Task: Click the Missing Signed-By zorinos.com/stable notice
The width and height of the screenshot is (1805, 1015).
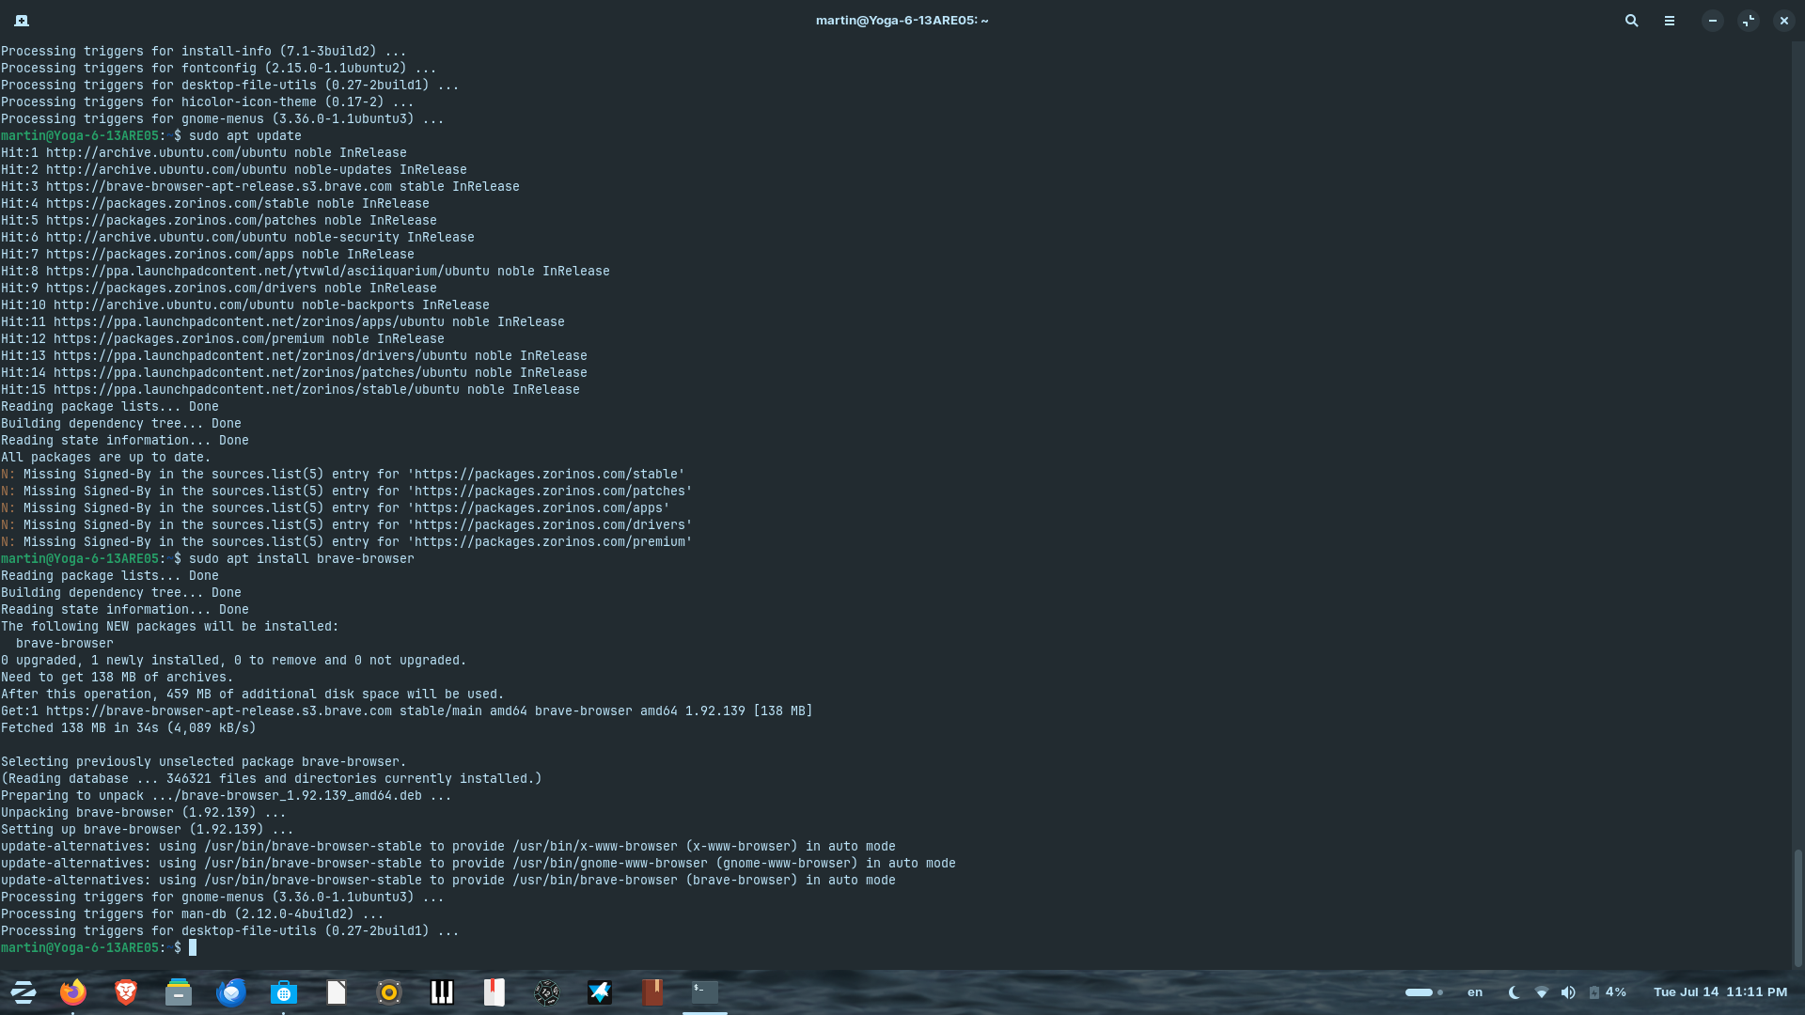Action: [343, 474]
